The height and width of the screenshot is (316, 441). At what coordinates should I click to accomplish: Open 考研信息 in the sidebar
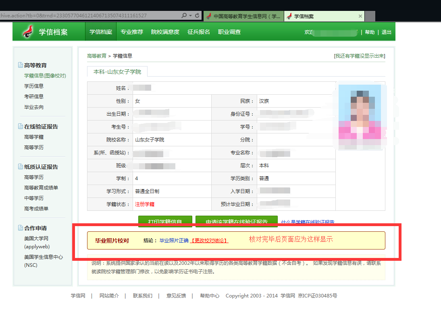pos(34,96)
